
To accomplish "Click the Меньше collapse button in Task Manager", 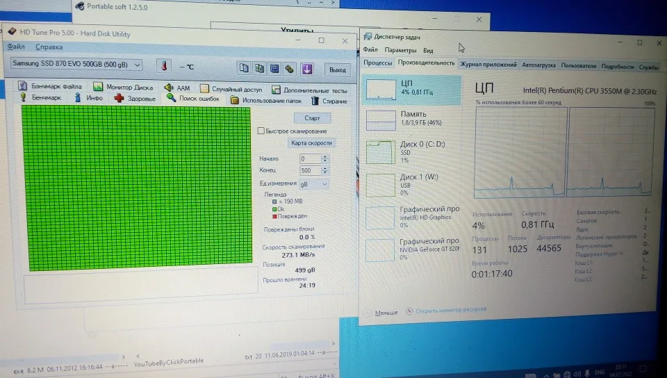I will point(381,313).
